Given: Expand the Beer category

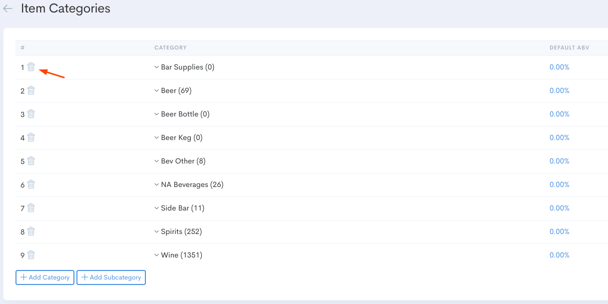Looking at the screenshot, I should tap(156, 90).
